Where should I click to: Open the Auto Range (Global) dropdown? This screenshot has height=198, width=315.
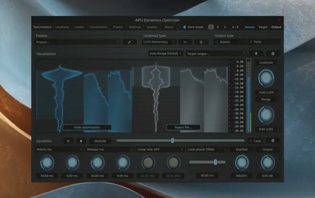pyautogui.click(x=166, y=53)
